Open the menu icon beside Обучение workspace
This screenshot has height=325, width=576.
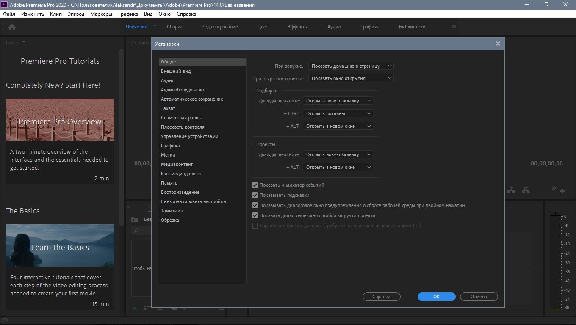click(x=155, y=27)
